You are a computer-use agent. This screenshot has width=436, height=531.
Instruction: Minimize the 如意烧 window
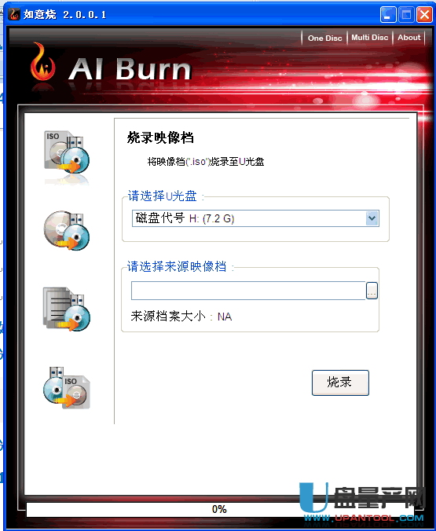388,15
